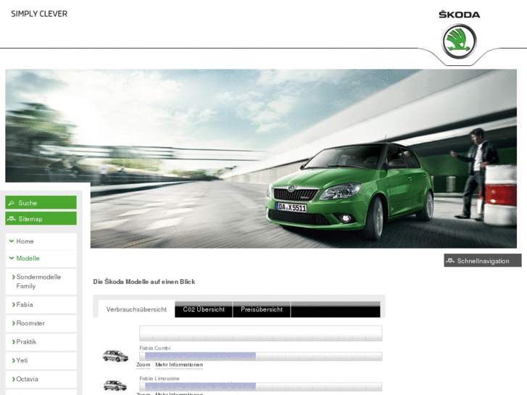This screenshot has height=395, width=527.
Task: Open Sondermodelle Family submenu item
Action: click(41, 282)
